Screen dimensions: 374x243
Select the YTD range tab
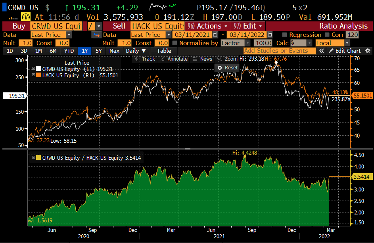69,51
